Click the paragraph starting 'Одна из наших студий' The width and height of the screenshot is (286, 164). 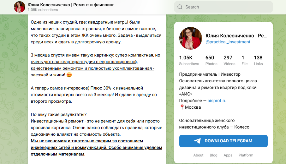[96, 32]
